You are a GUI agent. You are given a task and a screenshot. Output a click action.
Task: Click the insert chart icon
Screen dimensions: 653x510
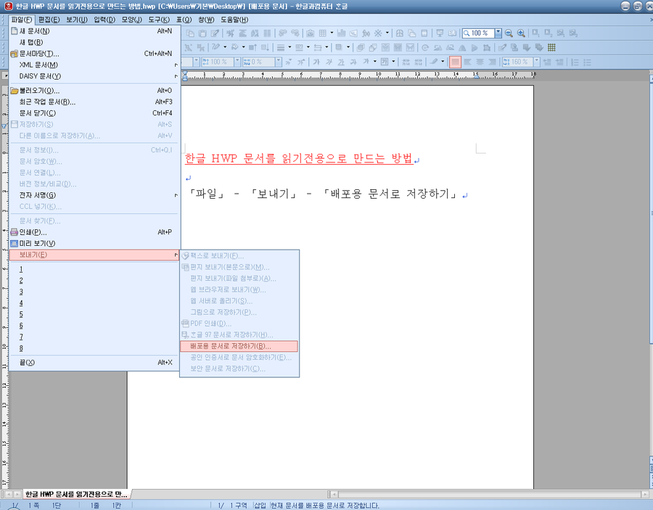coord(341,33)
